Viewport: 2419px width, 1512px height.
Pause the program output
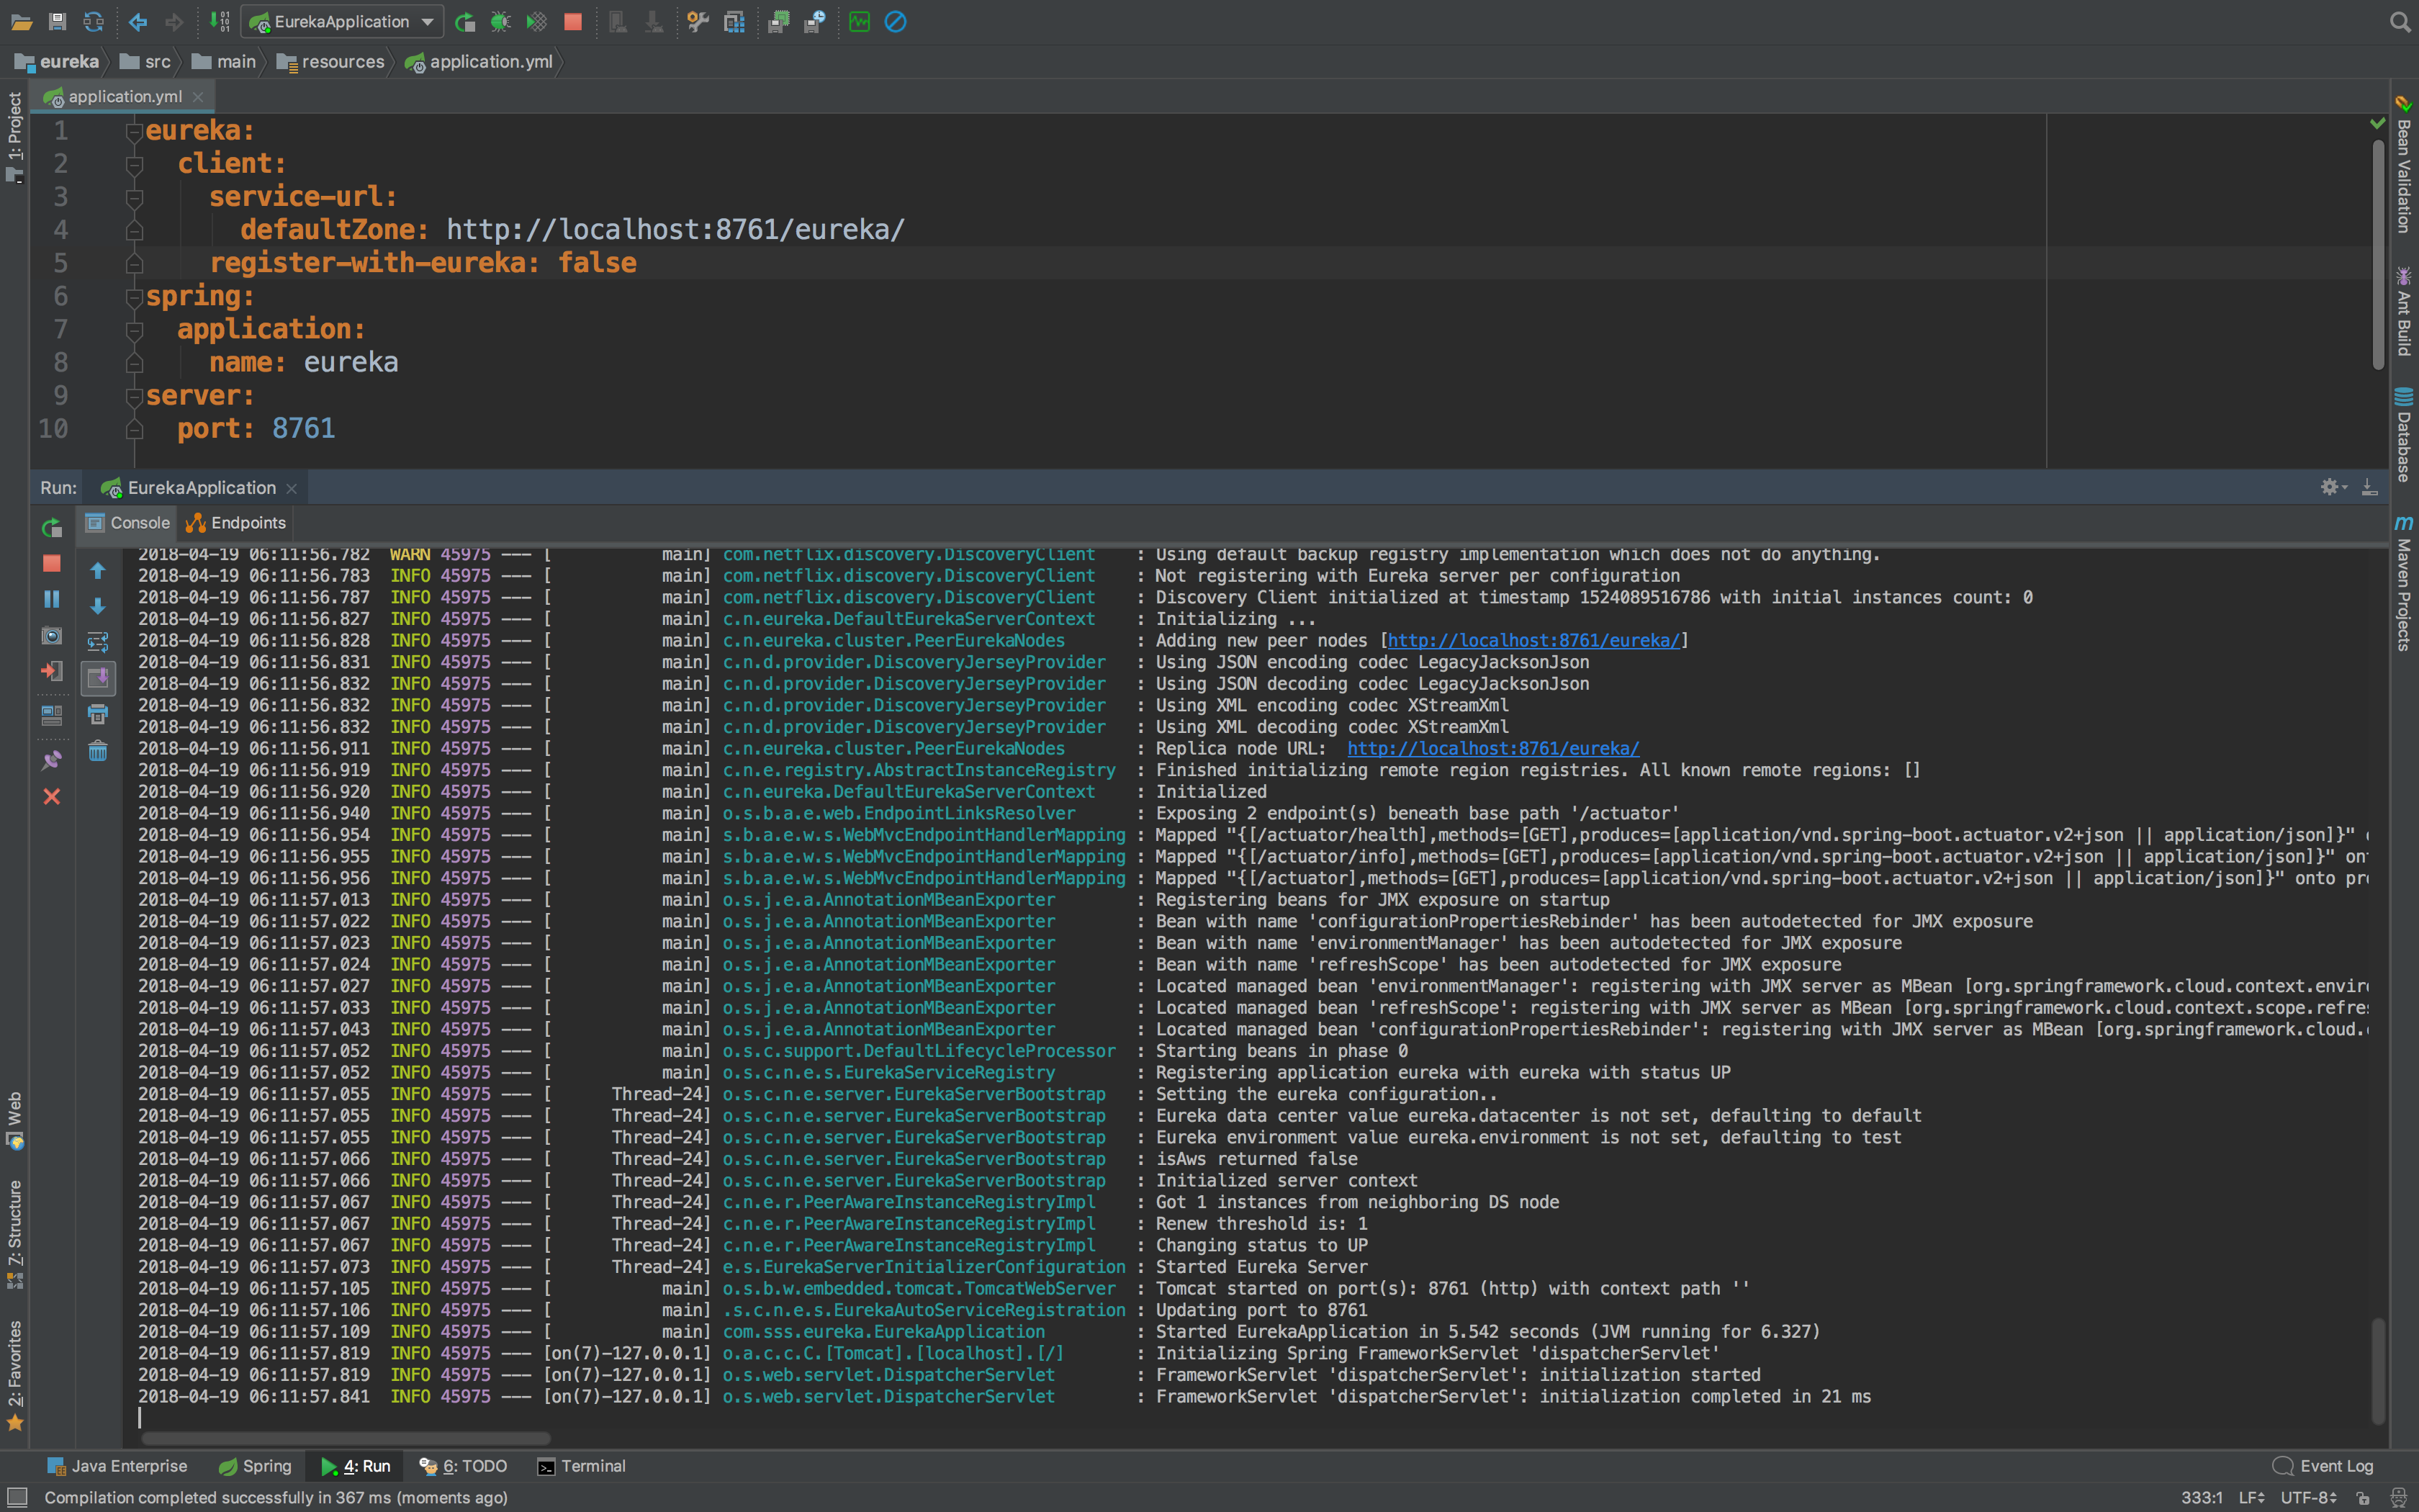pos(52,599)
